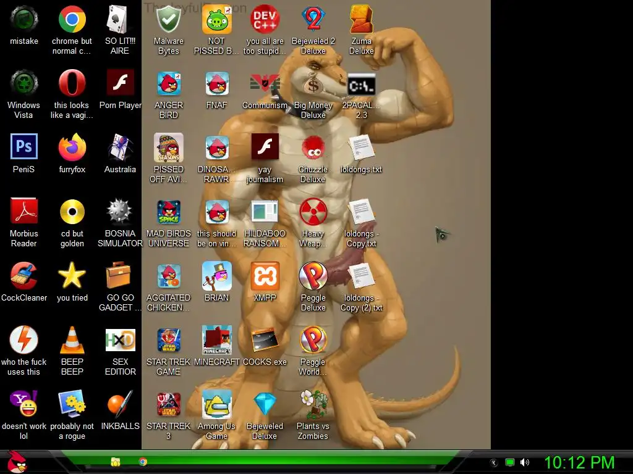Open the Chrome icon on the taskbar
The image size is (633, 474).
143,462
